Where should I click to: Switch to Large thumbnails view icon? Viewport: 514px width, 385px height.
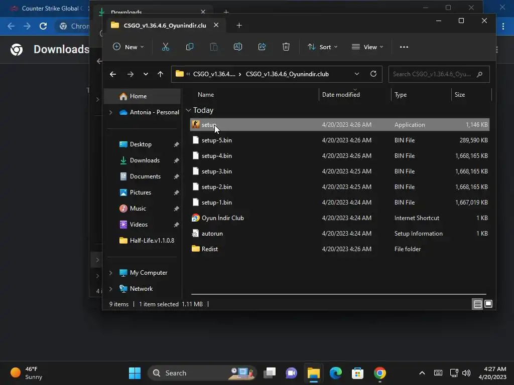(488, 304)
